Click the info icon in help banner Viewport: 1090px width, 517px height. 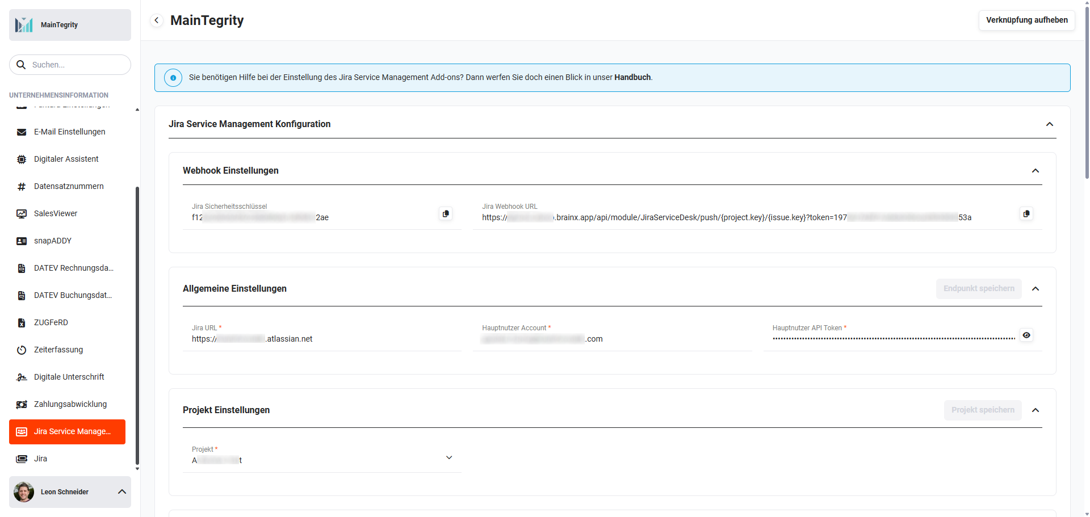pos(173,78)
